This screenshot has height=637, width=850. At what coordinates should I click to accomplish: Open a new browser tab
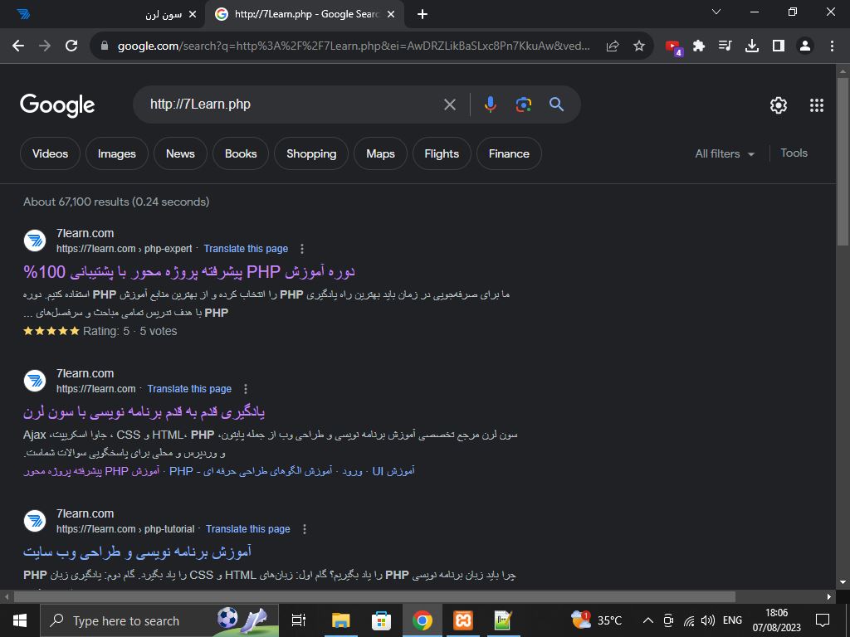(423, 15)
